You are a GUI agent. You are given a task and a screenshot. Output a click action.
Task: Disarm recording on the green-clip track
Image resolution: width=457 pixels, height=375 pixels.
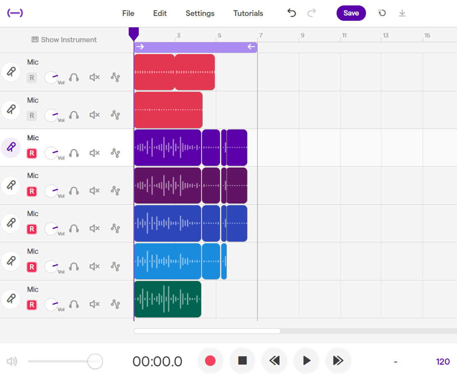pyautogui.click(x=32, y=305)
